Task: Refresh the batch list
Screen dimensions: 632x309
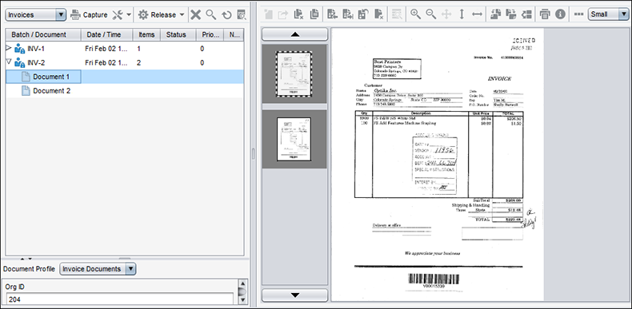Action: pos(226,15)
